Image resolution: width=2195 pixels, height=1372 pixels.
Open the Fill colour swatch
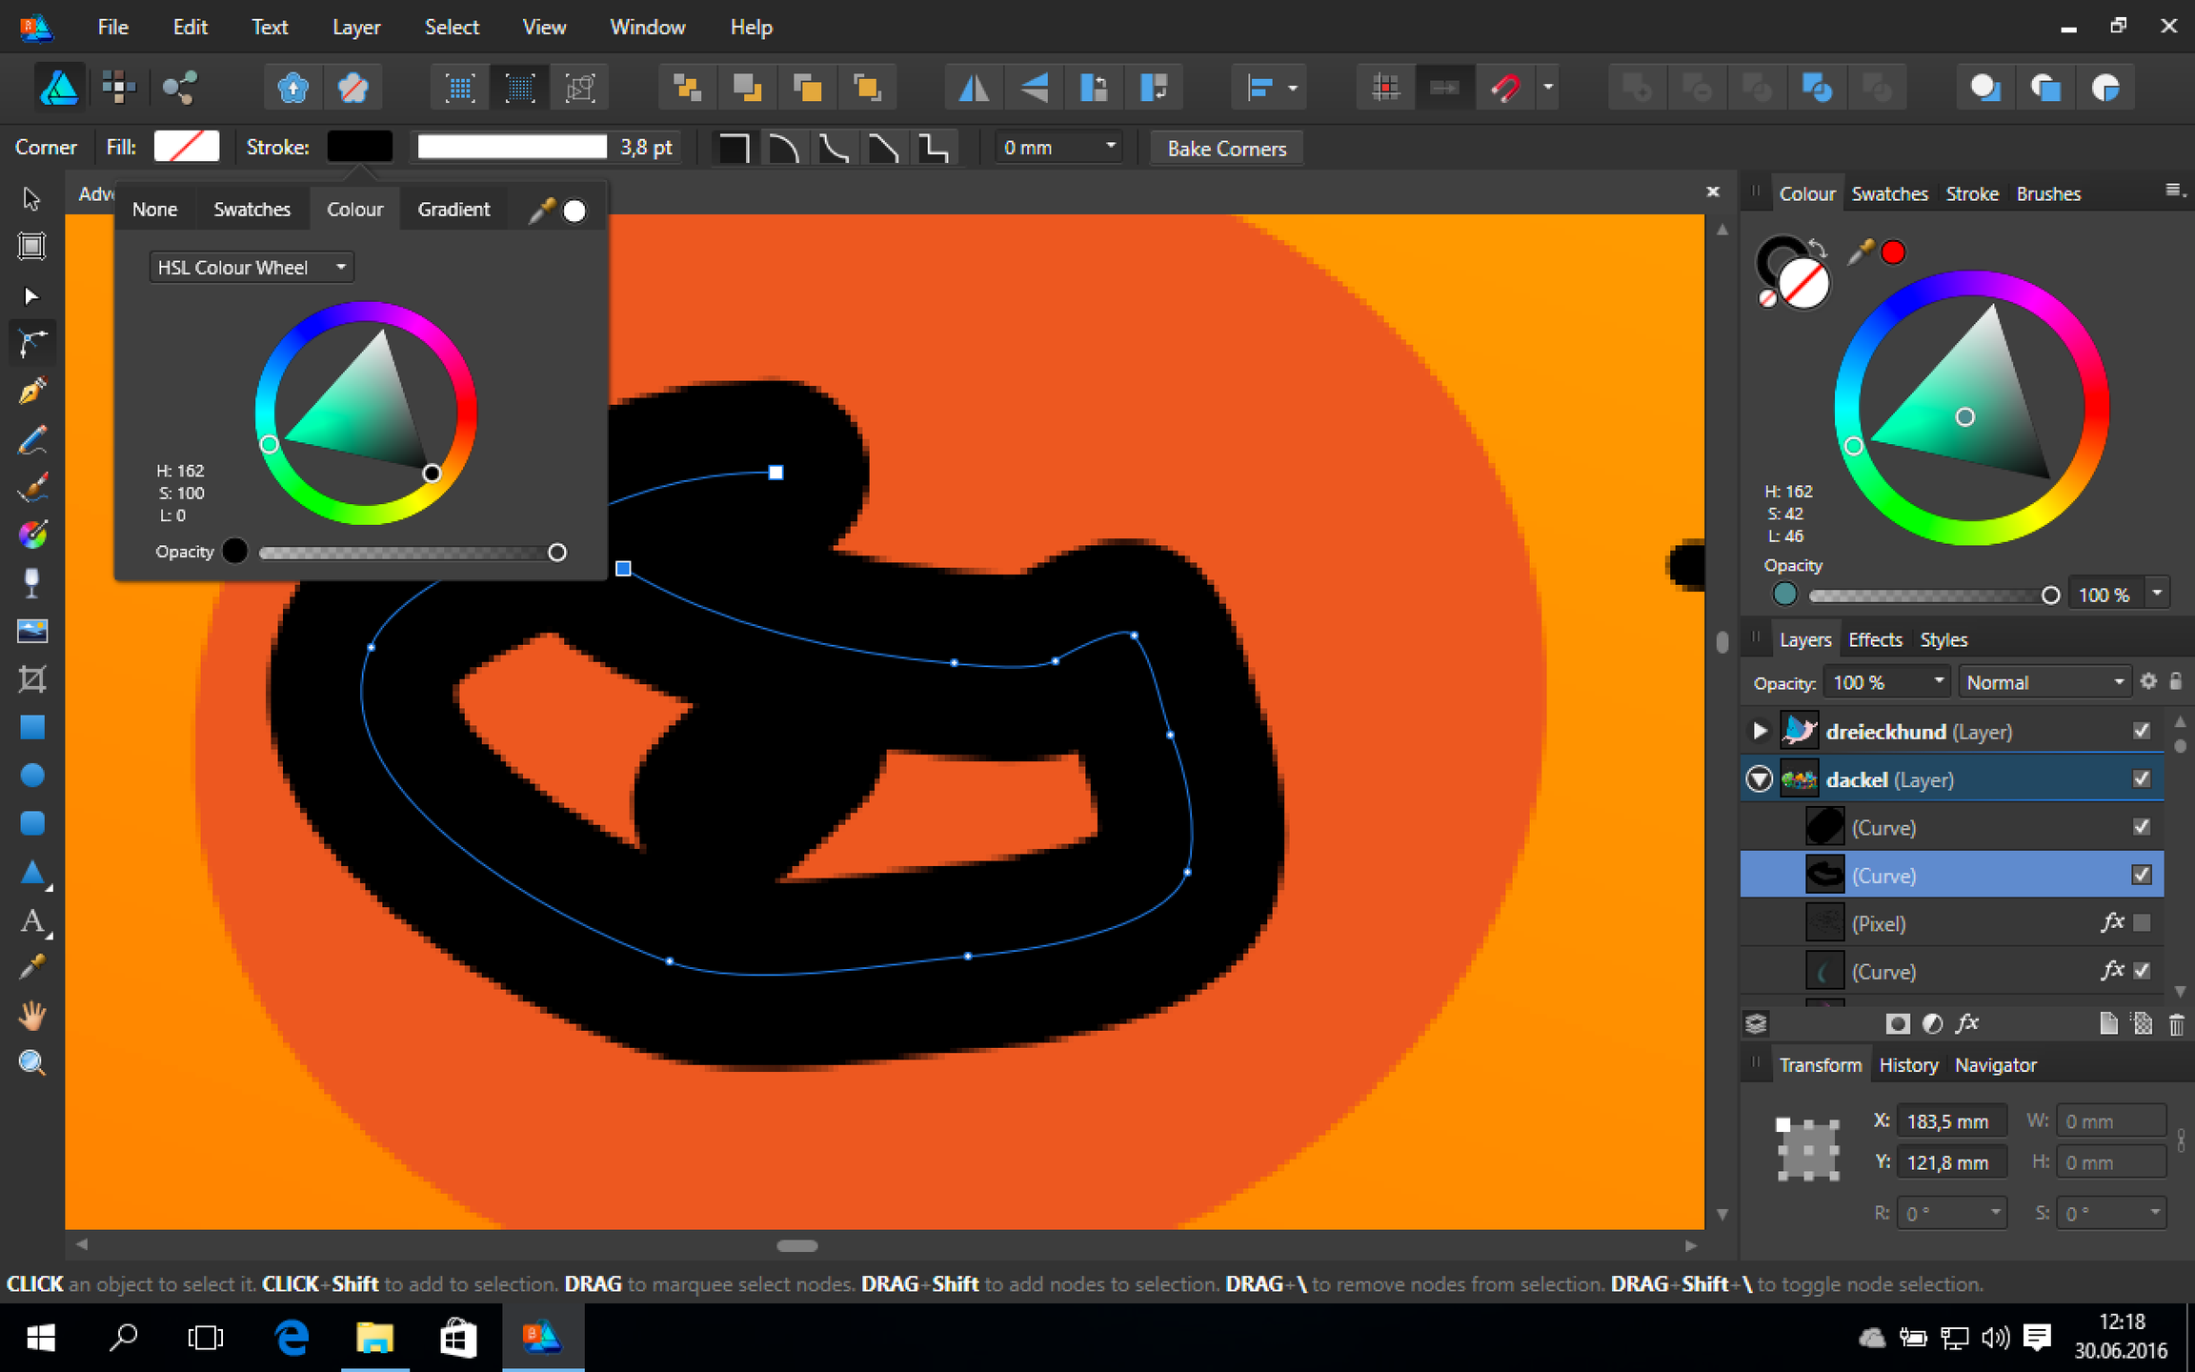coord(187,147)
